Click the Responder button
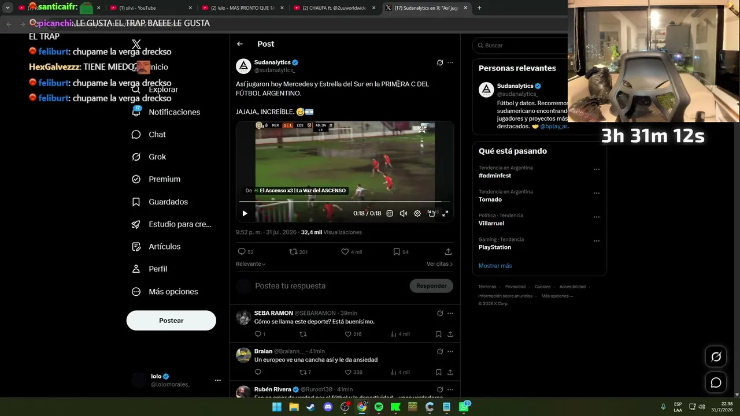This screenshot has width=740, height=416. point(431,286)
